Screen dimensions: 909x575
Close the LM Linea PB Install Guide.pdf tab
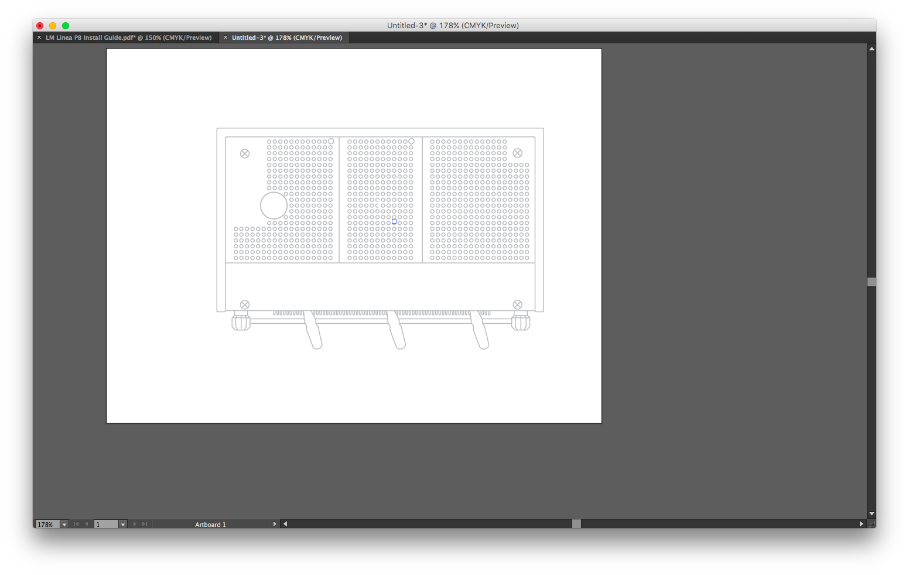tap(39, 37)
